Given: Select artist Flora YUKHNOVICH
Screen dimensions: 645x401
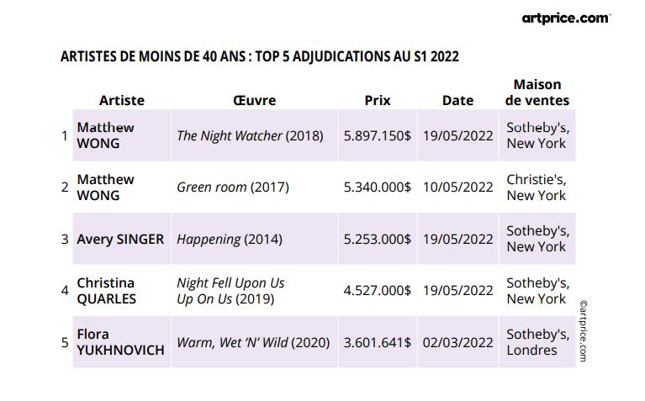Looking at the screenshot, I should (120, 342).
